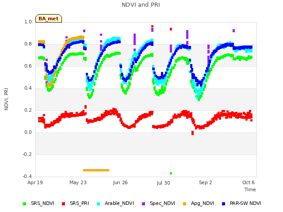Click the orange Apg_NDVI outlier bar near -0.35

point(96,170)
